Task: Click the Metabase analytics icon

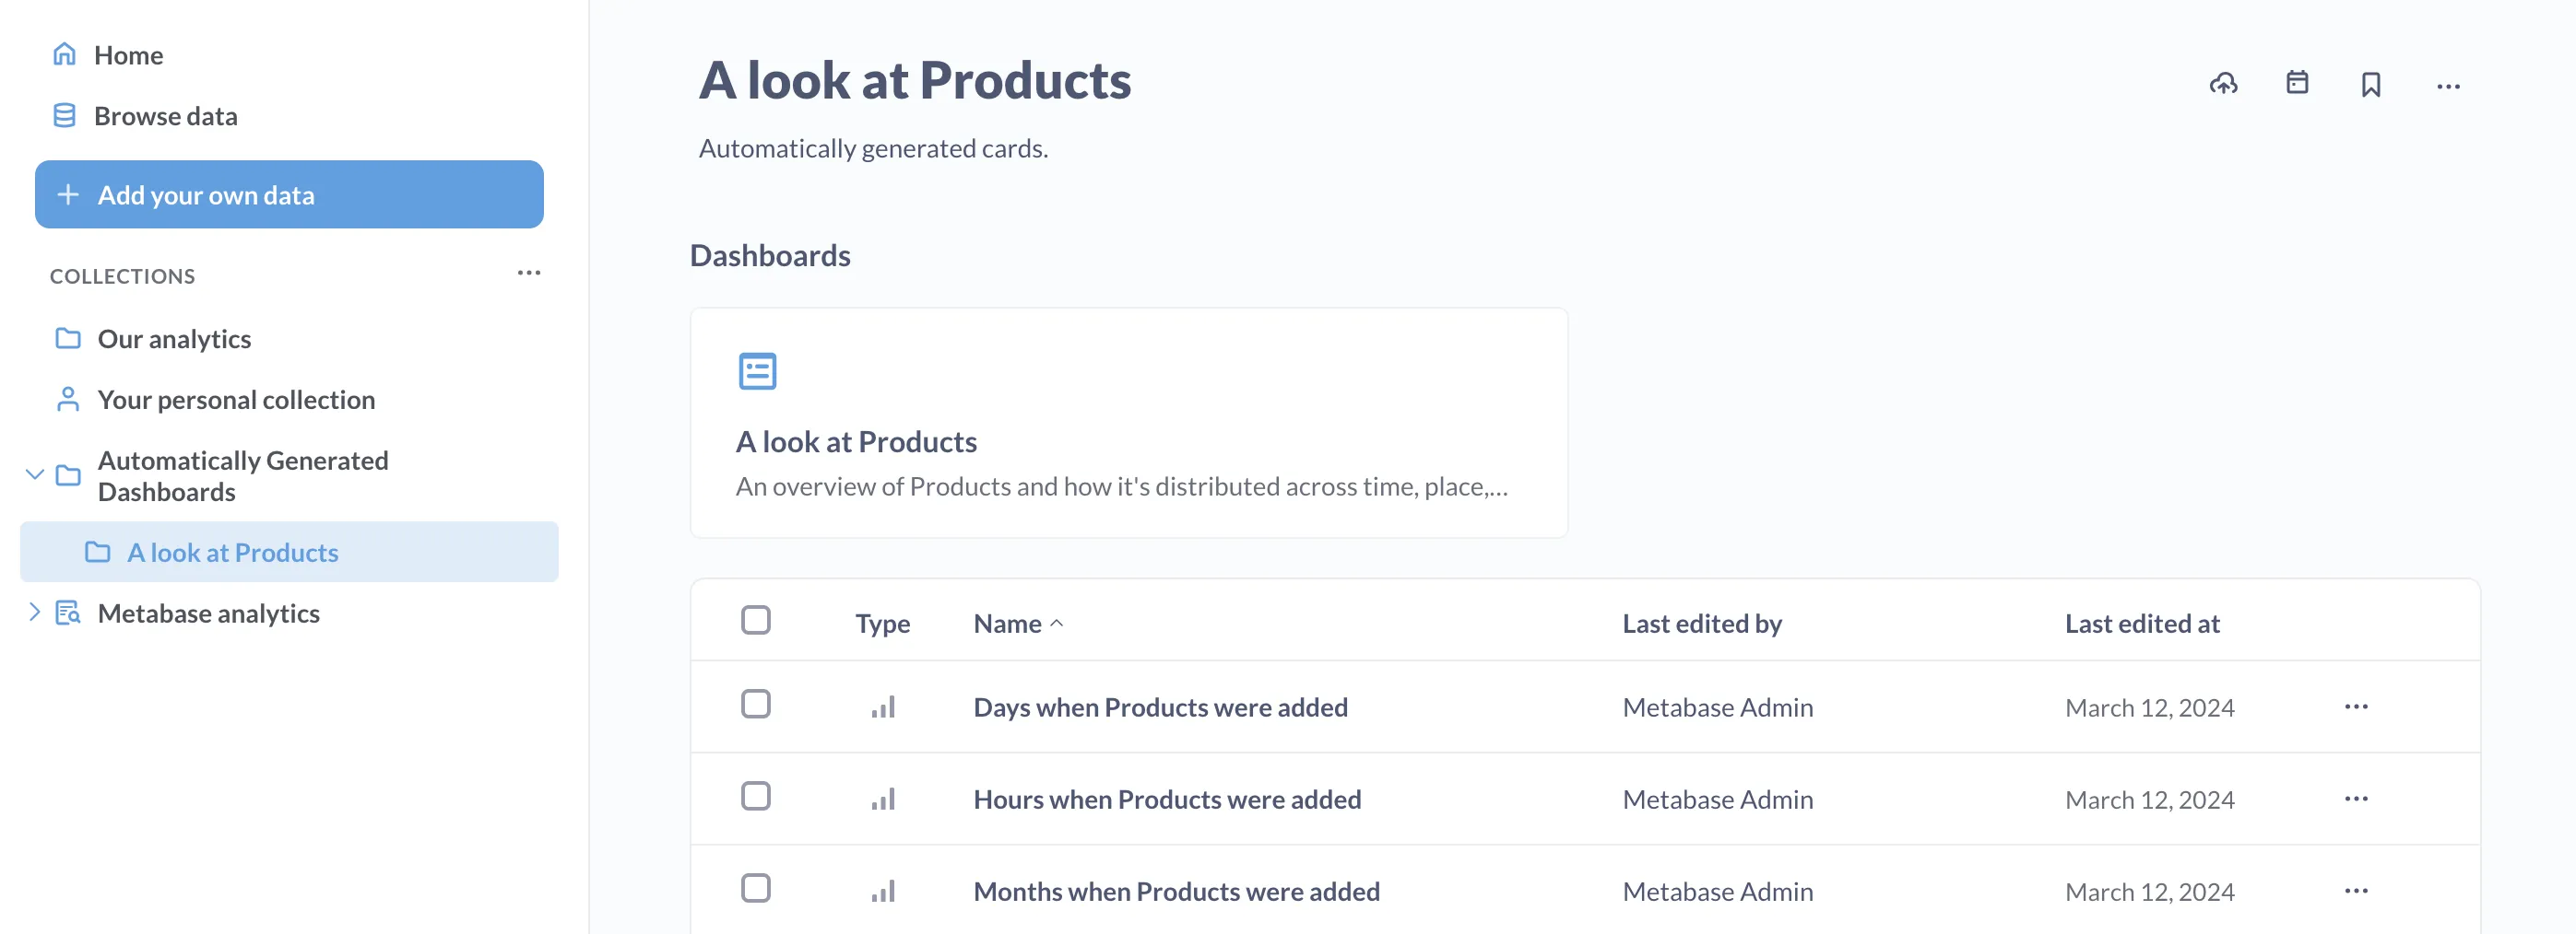Action: point(67,613)
